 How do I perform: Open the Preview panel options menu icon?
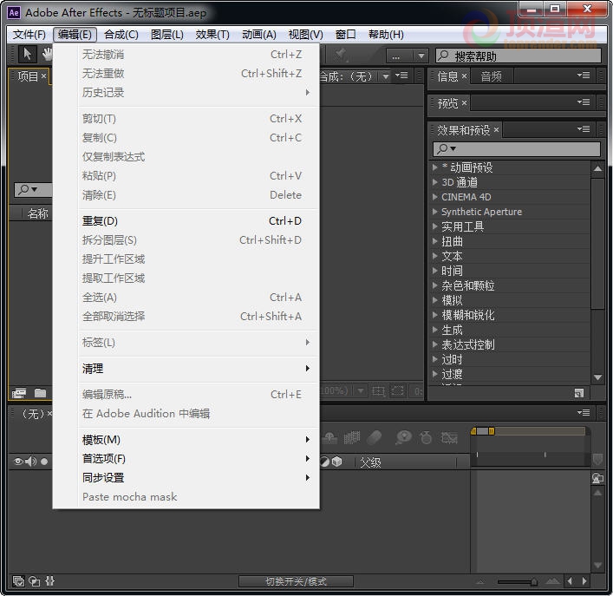[584, 102]
